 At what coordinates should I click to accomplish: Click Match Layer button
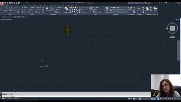(x=83, y=12)
